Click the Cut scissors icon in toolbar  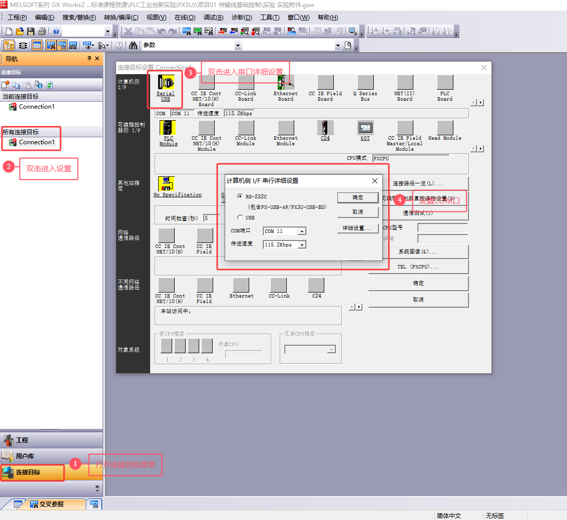[x=129, y=32]
